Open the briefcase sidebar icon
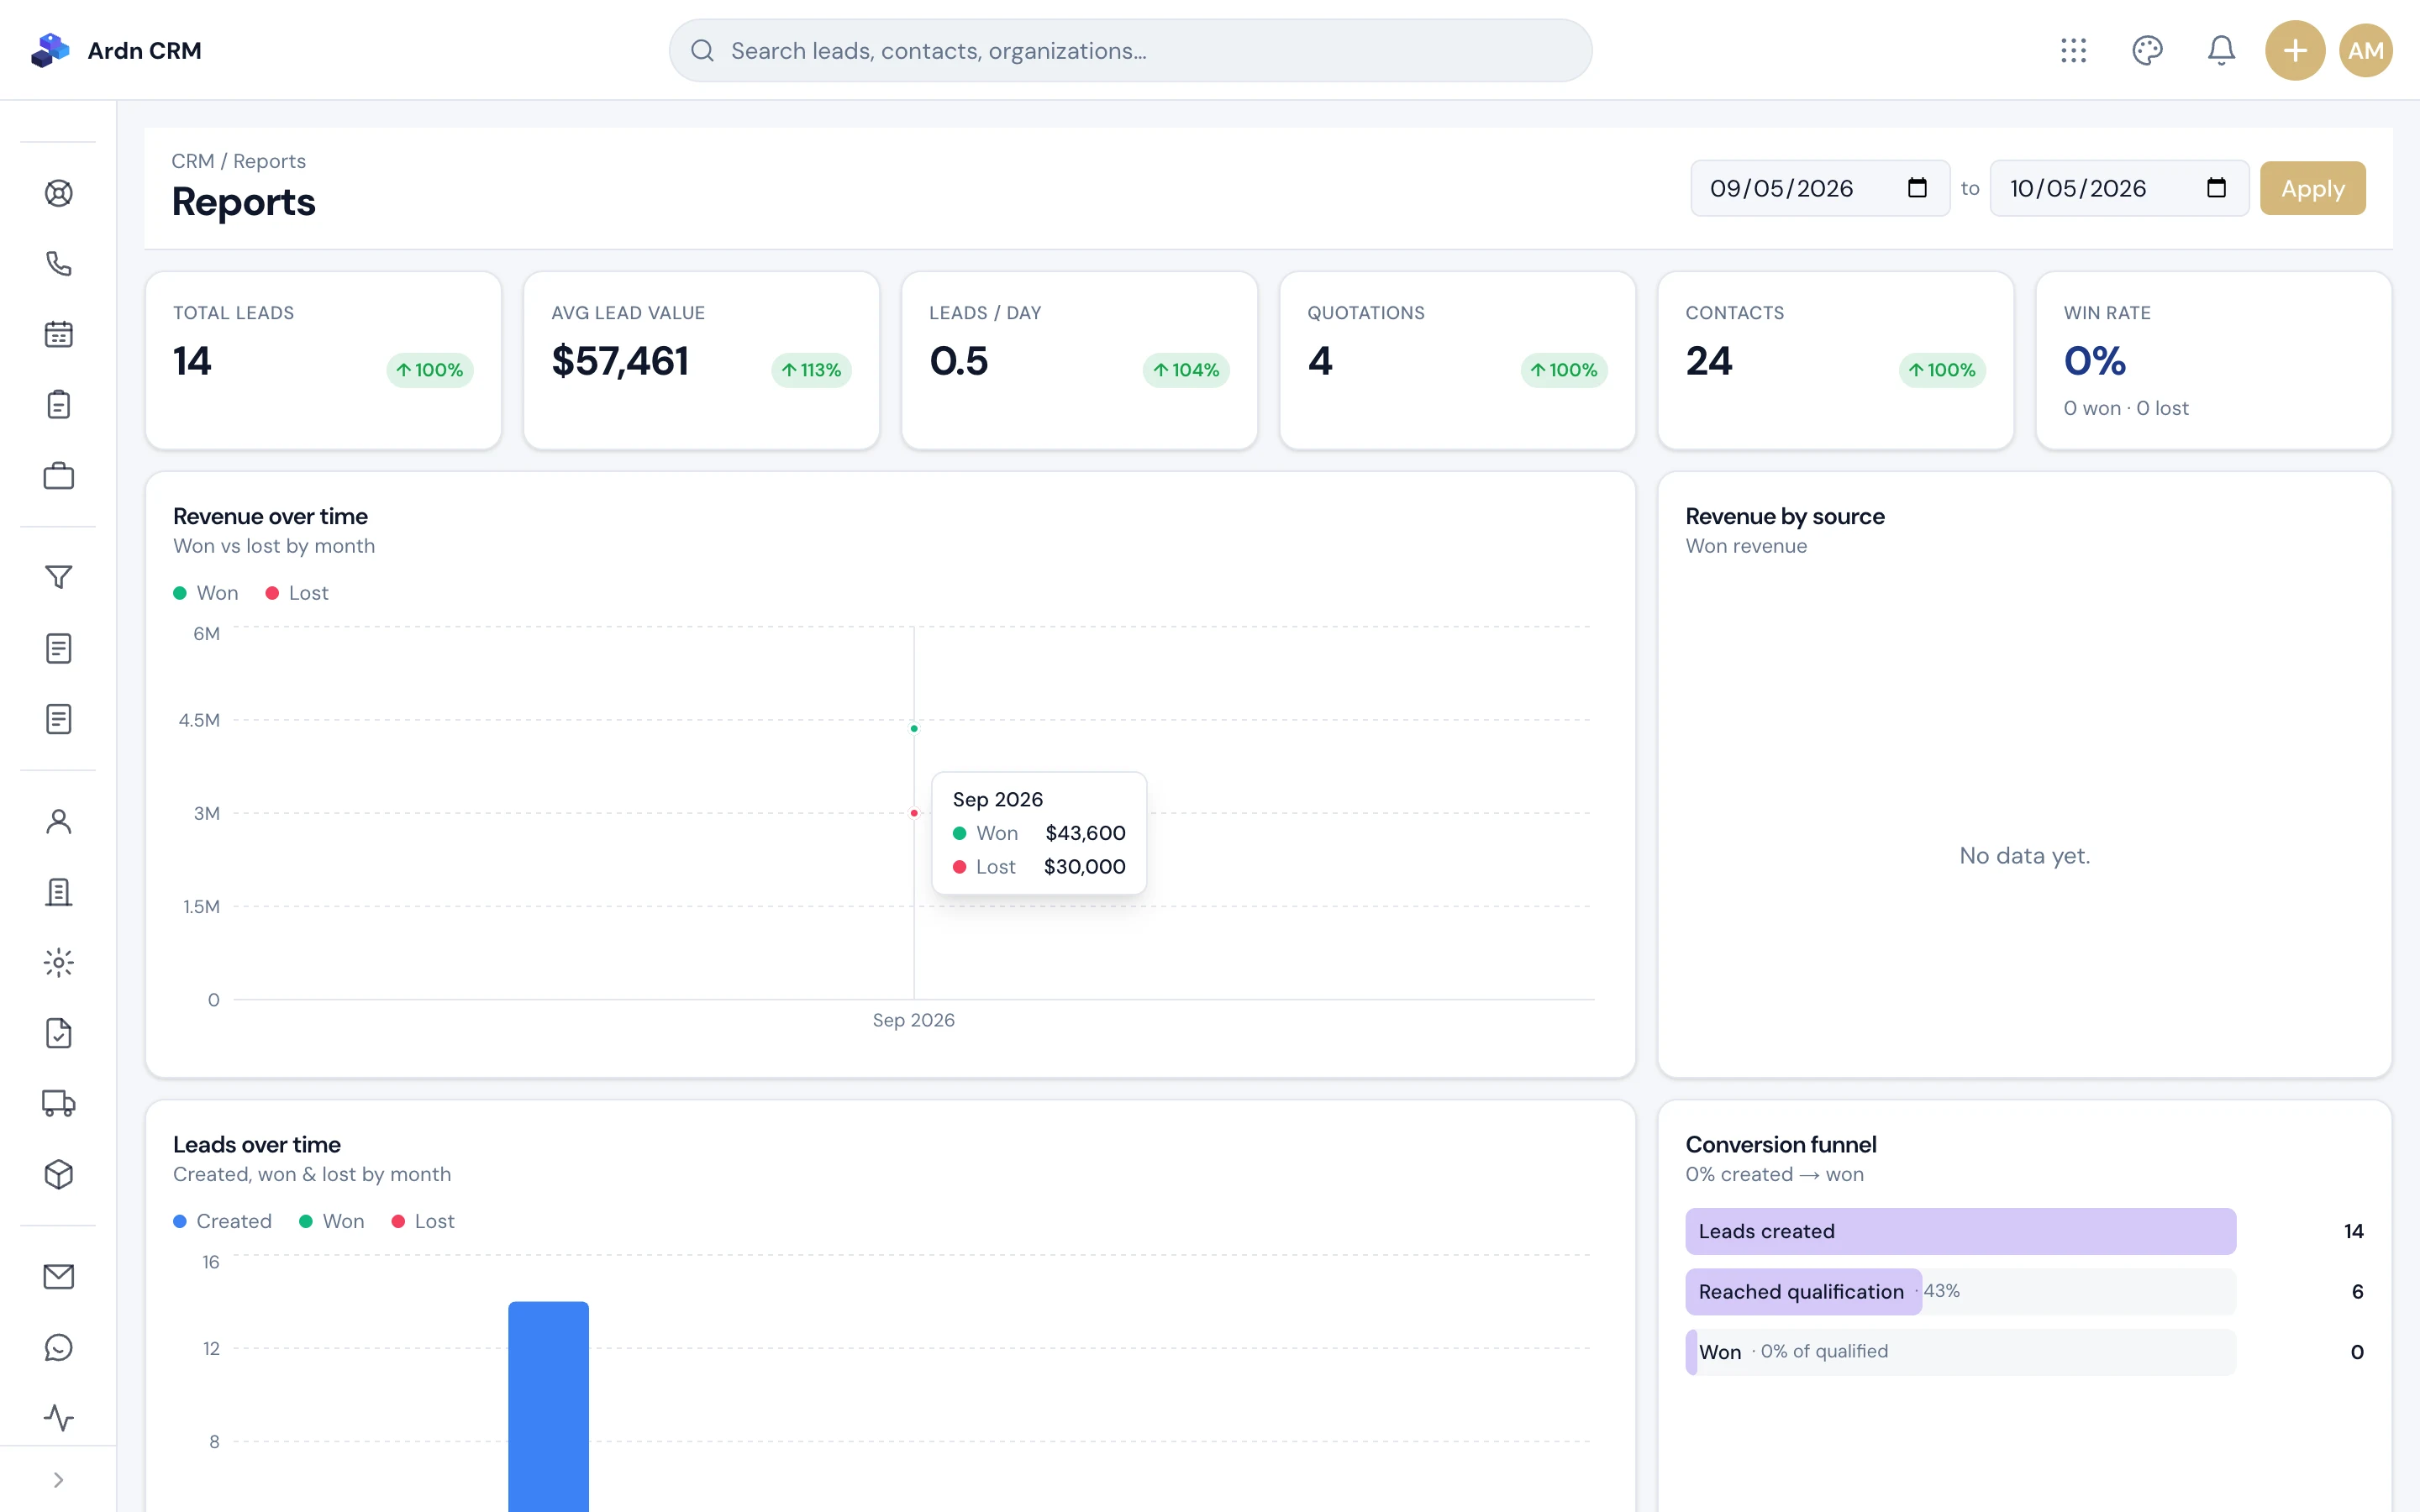The image size is (2420, 1512). (59, 476)
